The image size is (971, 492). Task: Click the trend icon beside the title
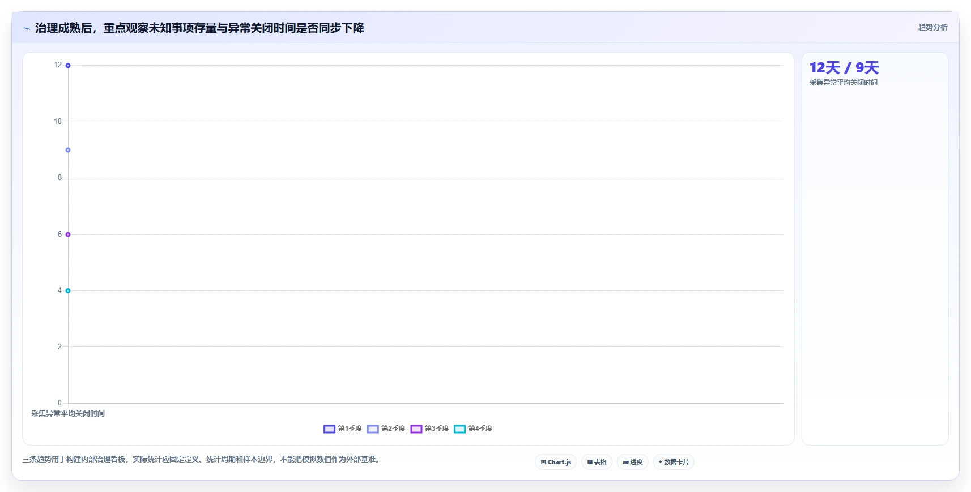[x=27, y=28]
